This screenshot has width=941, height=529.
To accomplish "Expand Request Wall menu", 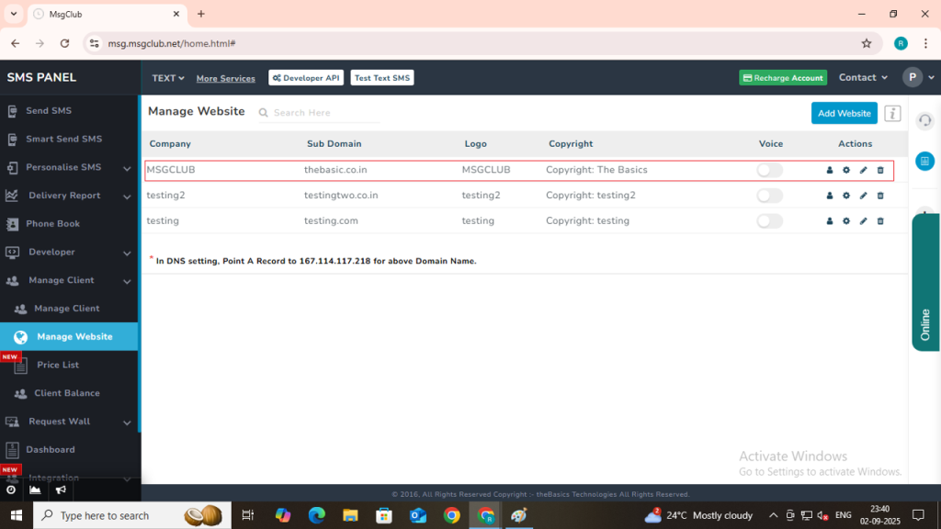I will tap(69, 422).
